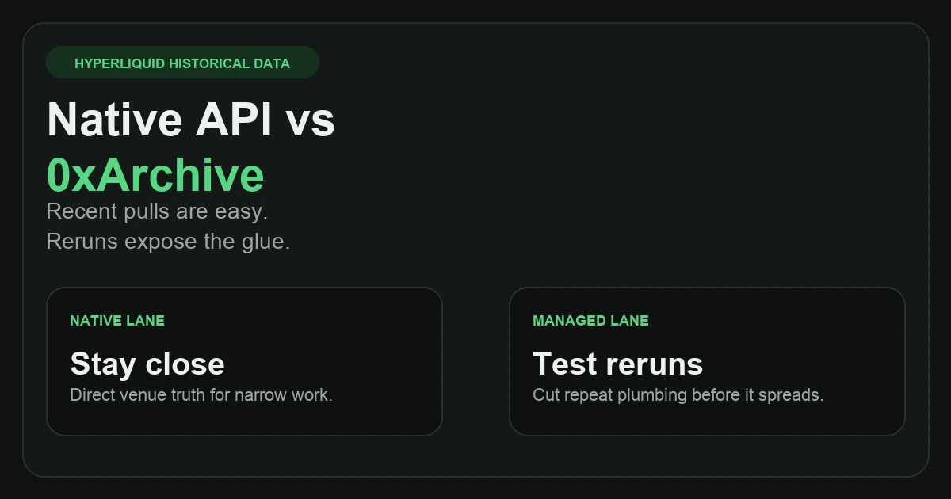Click the Hyperliquid Historical Data badge
This screenshot has height=499, width=951.
tap(182, 63)
